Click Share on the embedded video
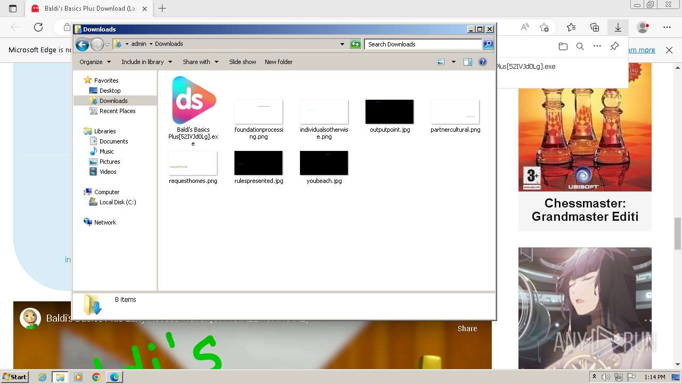 click(x=467, y=329)
